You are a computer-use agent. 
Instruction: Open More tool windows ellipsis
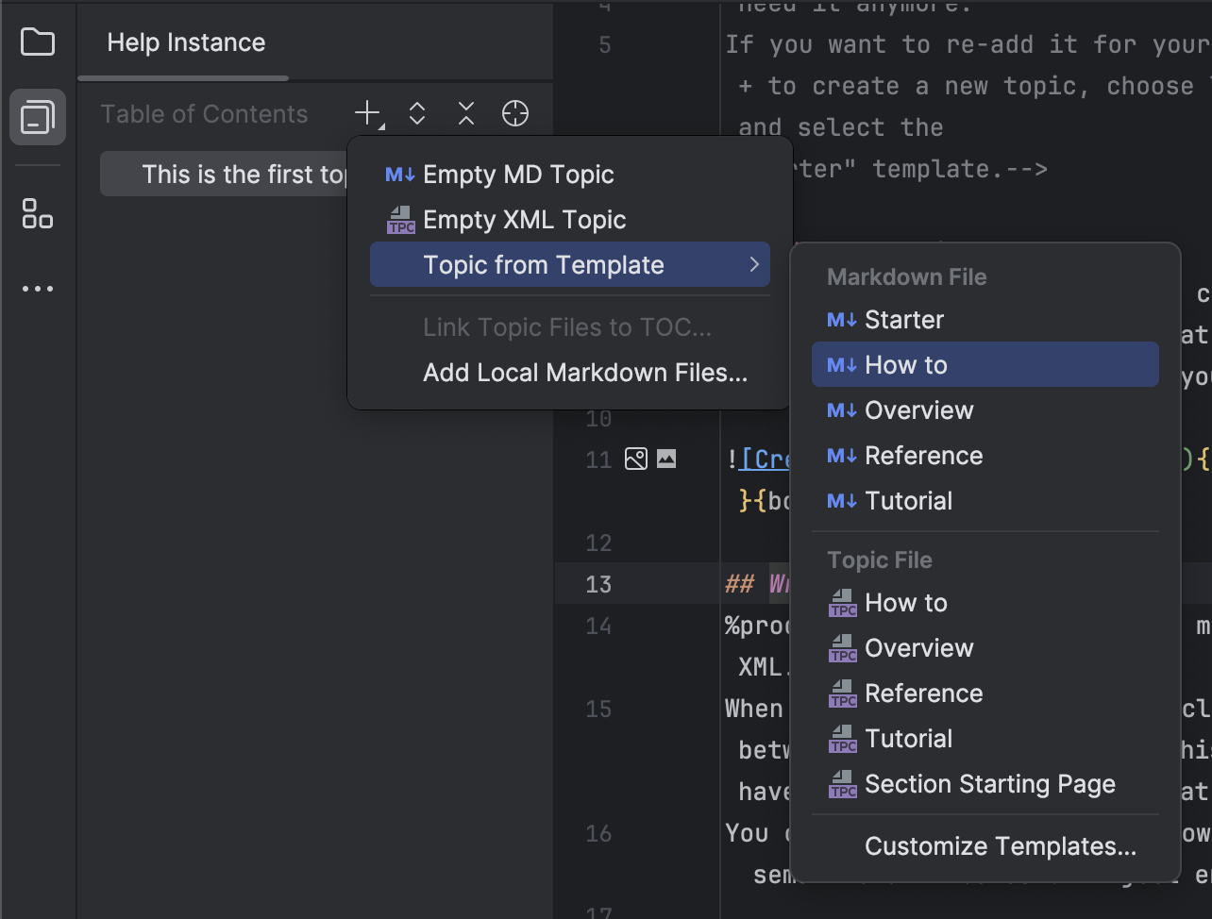coord(38,289)
